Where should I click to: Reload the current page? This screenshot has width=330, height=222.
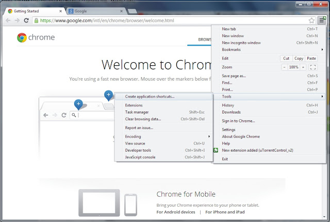tap(26, 21)
